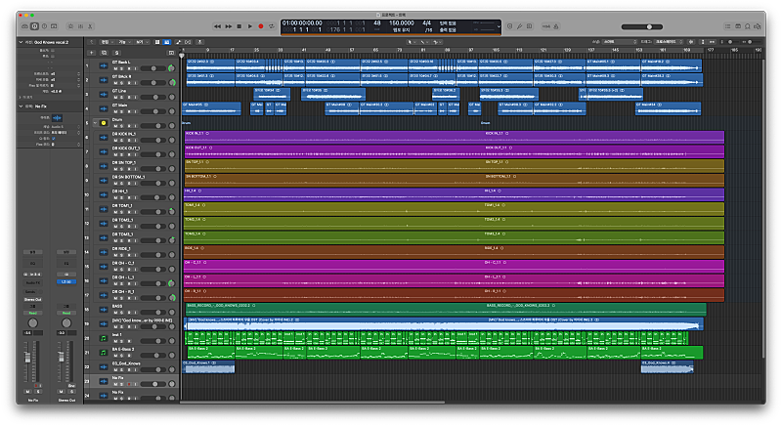Screen dimensions: 782x426
Task: Adjust the master volume slider in control bar
Action: pyautogui.click(x=650, y=26)
